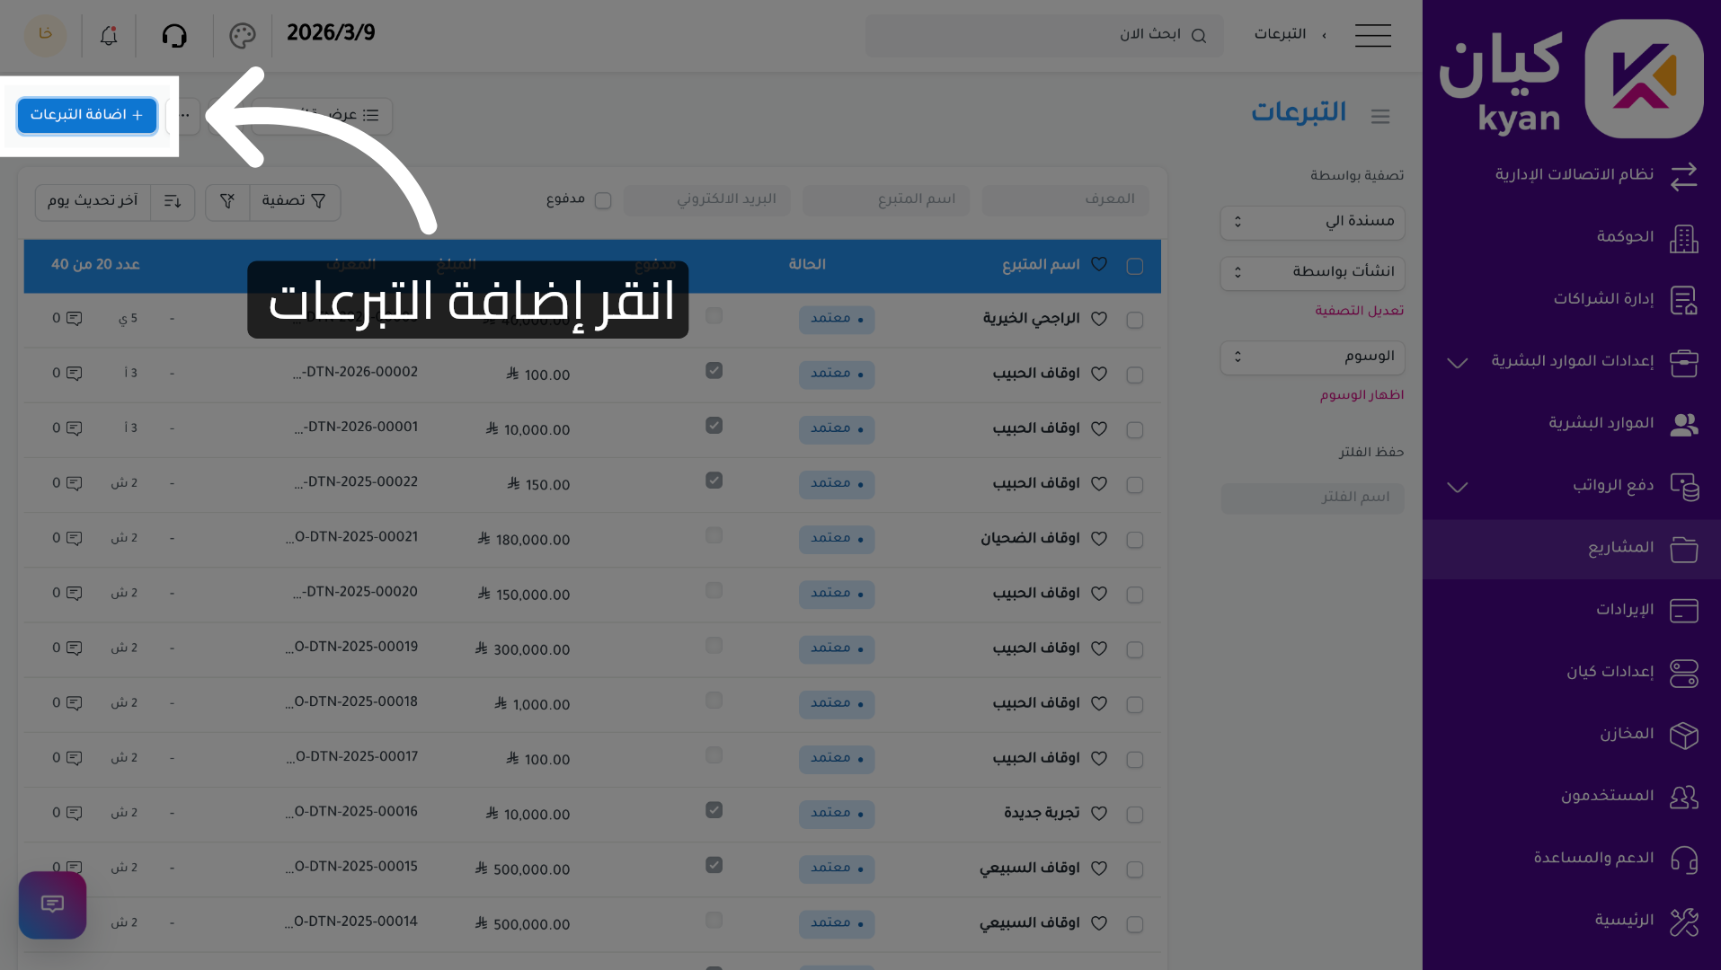Favorite الراجحي الخيرية using its heart icon
1721x970 pixels.
[x=1098, y=319]
